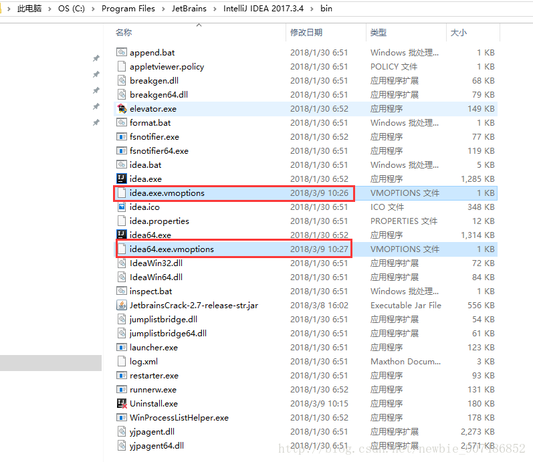
Task: Select the breakgen.dll file icon
Action: (122, 81)
